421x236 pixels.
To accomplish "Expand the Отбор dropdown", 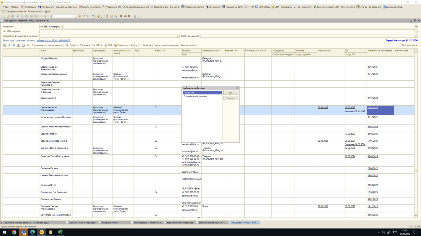I will pyautogui.click(x=74, y=45).
